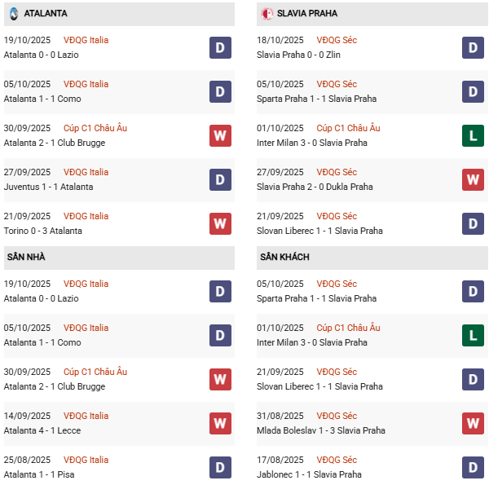The height and width of the screenshot is (485, 489).
Task: Open VĐQG Séc link dated 31/08/2025
Action: point(337,416)
